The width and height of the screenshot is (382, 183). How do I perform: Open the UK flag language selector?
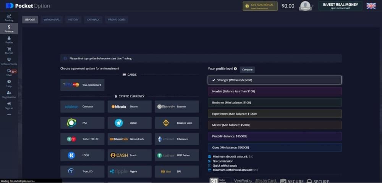click(371, 6)
